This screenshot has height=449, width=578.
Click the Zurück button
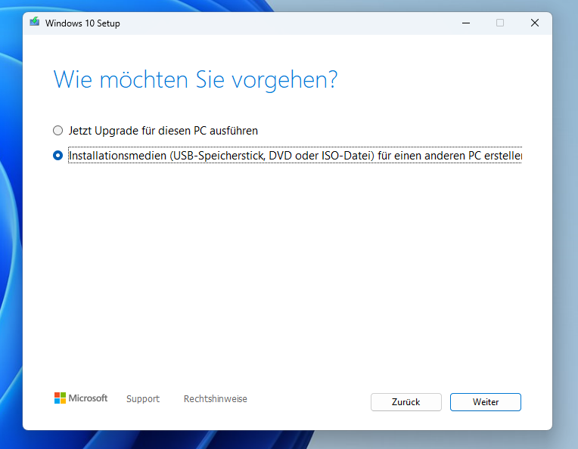[406, 402]
